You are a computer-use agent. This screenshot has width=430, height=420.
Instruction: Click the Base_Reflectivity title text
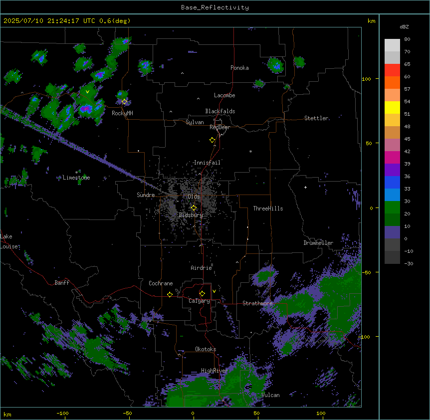pyautogui.click(x=215, y=7)
